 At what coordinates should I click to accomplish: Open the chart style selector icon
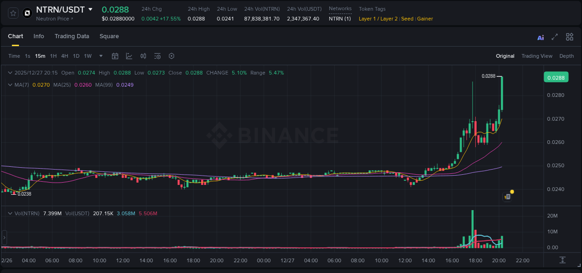pos(129,56)
